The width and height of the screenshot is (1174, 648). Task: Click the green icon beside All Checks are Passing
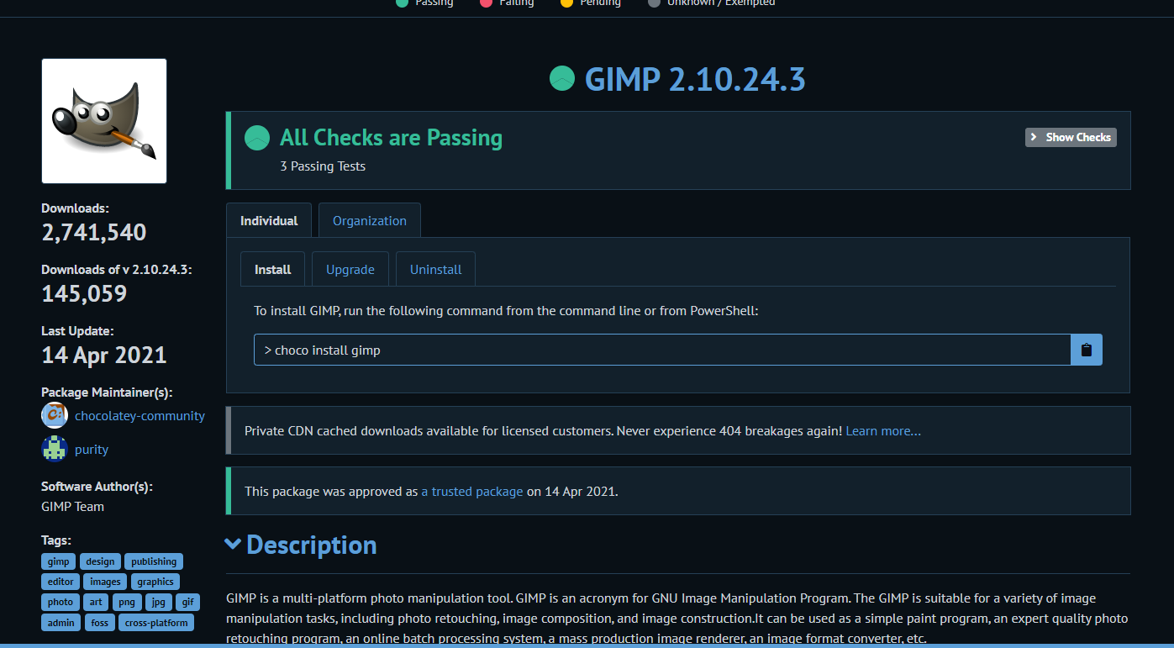click(257, 138)
